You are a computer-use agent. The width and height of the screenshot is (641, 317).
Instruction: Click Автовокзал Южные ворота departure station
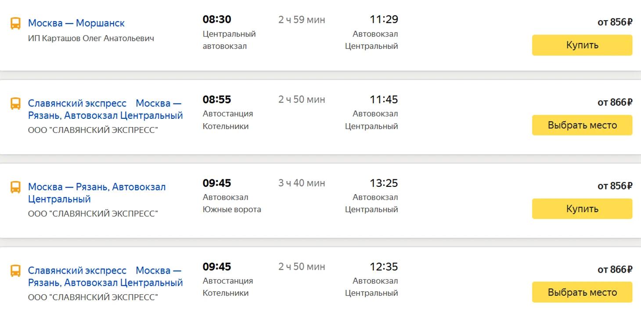[232, 203]
